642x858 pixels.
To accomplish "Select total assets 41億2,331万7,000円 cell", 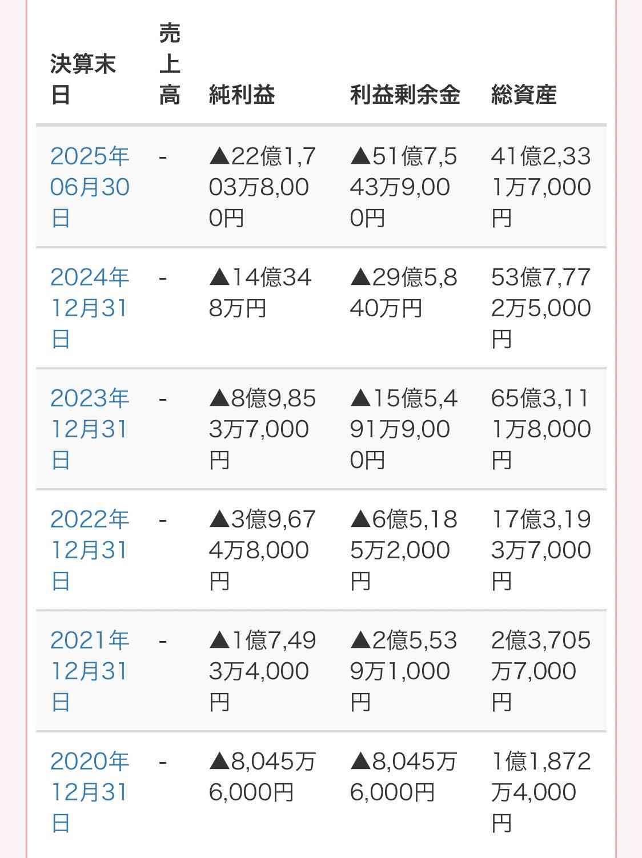I will pyautogui.click(x=540, y=187).
